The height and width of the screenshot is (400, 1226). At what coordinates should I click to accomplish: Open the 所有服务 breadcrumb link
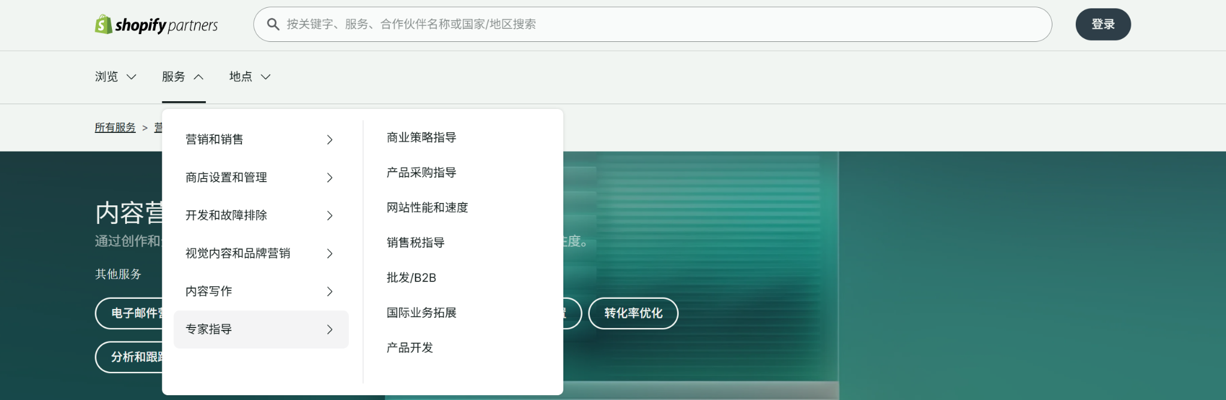point(115,128)
